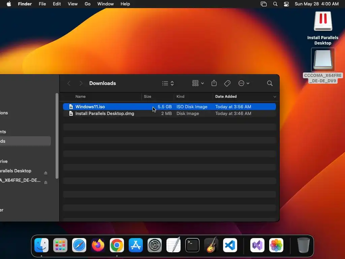Open the View menu
Viewport: 345px width, 259px height.
[x=73, y=4]
